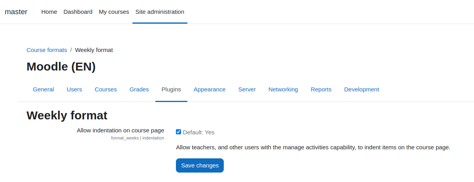474x182 pixels.
Task: Open the Grades tab
Action: [139, 89]
